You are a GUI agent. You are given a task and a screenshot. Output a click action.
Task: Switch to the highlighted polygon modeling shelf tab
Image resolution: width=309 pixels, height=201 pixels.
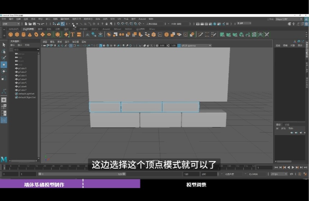(28, 29)
